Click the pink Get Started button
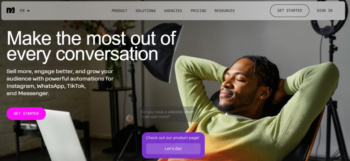The height and width of the screenshot is (161, 350). point(26,114)
